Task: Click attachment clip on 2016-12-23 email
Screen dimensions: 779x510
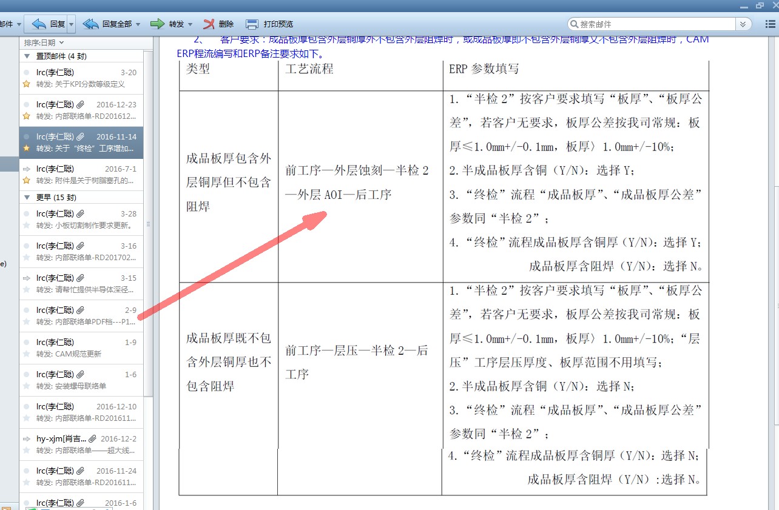Action: (81, 104)
